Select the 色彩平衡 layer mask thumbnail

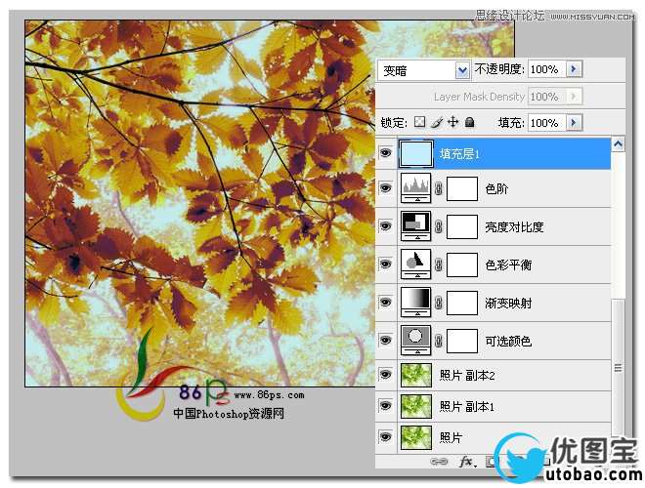pos(462,264)
